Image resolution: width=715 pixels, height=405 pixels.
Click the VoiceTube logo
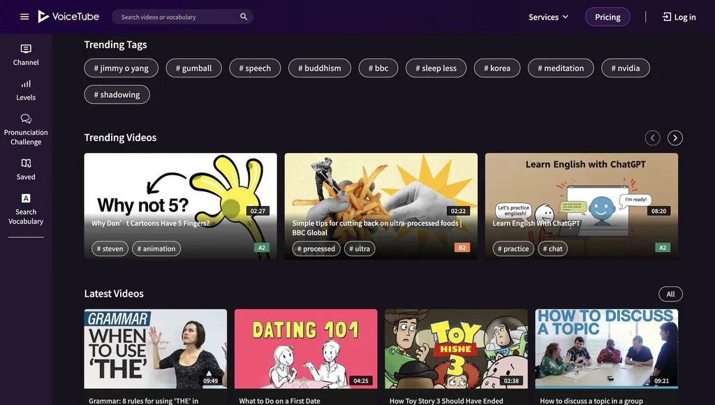pos(68,17)
